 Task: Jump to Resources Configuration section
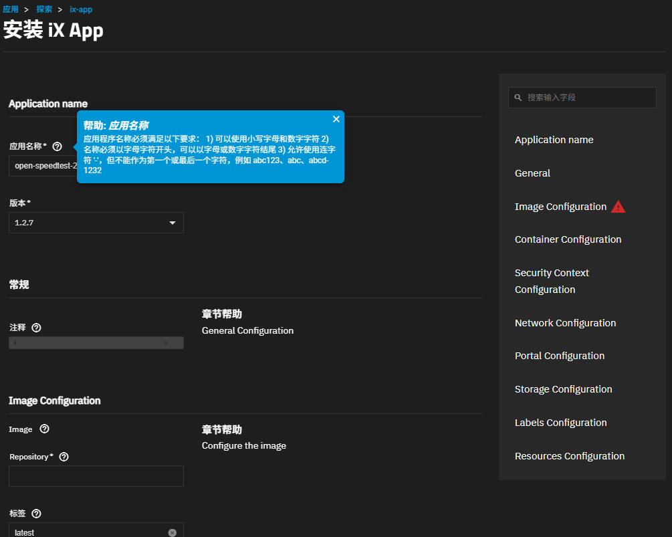tap(569, 456)
